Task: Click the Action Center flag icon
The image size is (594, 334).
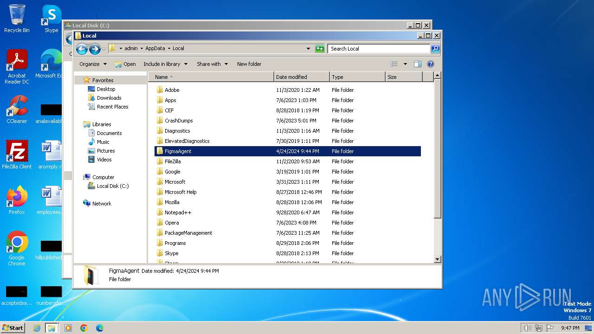Action: coord(550,328)
